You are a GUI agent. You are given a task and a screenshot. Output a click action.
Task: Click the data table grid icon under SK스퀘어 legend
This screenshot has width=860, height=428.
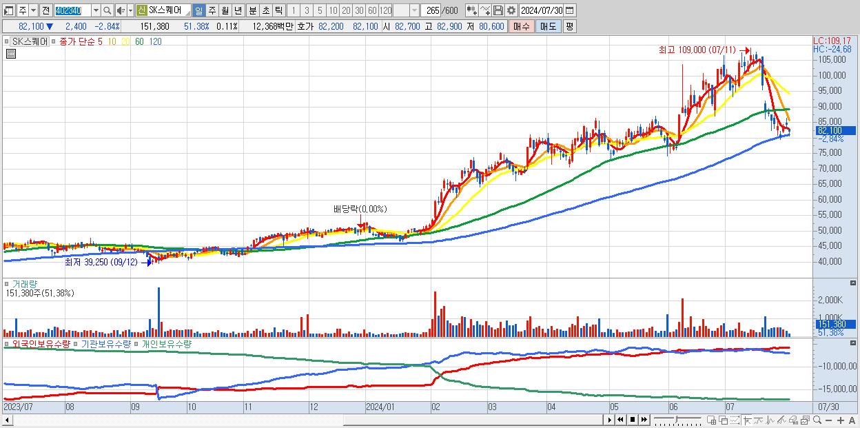11,54
